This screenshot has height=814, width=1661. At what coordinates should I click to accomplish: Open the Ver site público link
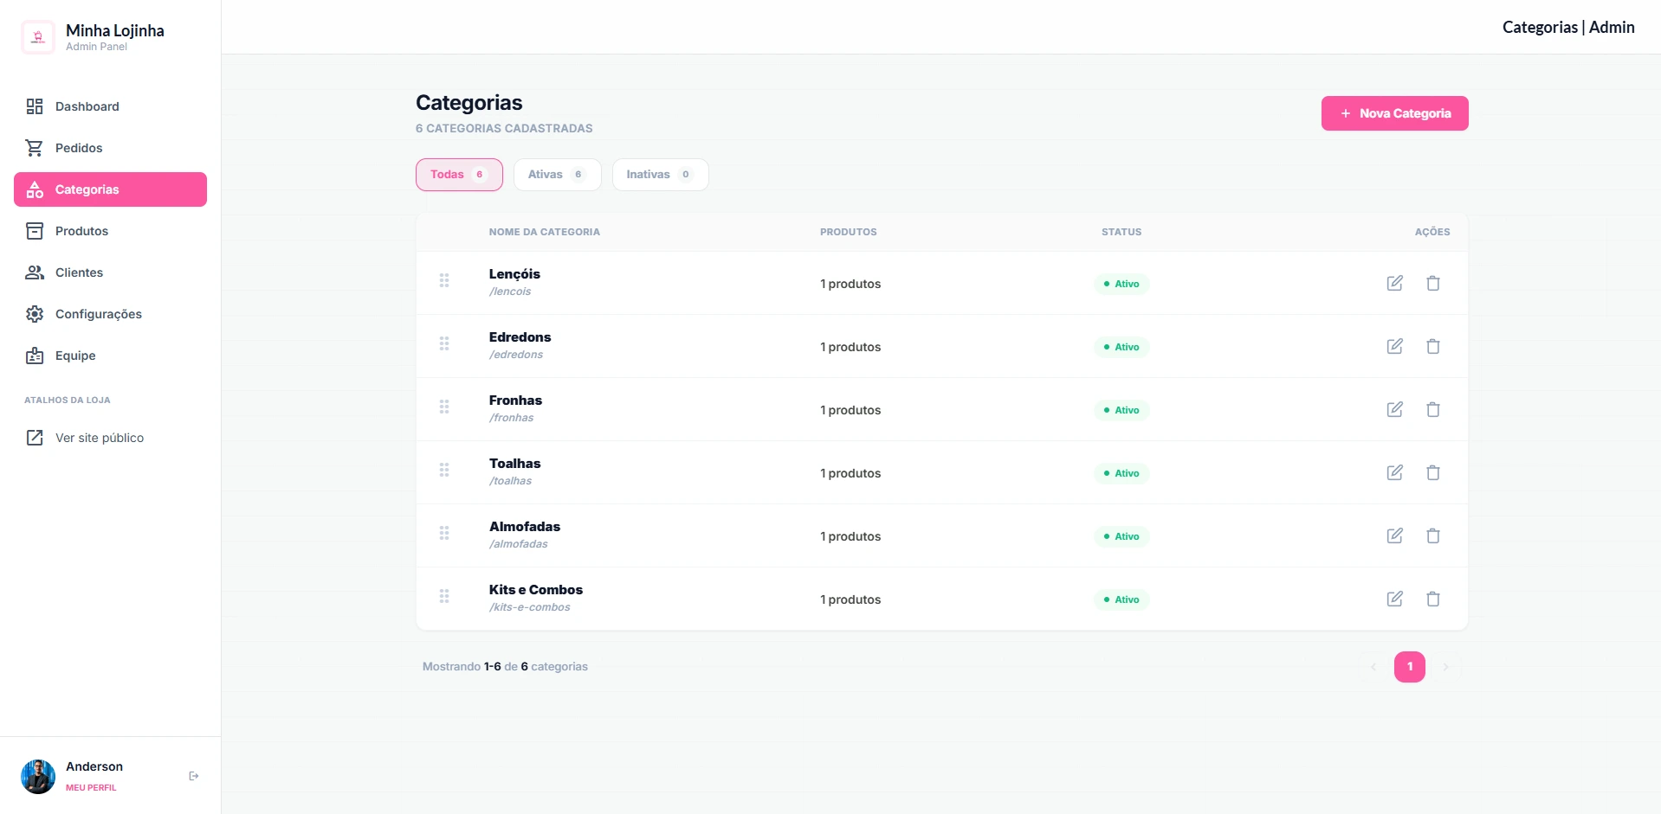tap(99, 438)
